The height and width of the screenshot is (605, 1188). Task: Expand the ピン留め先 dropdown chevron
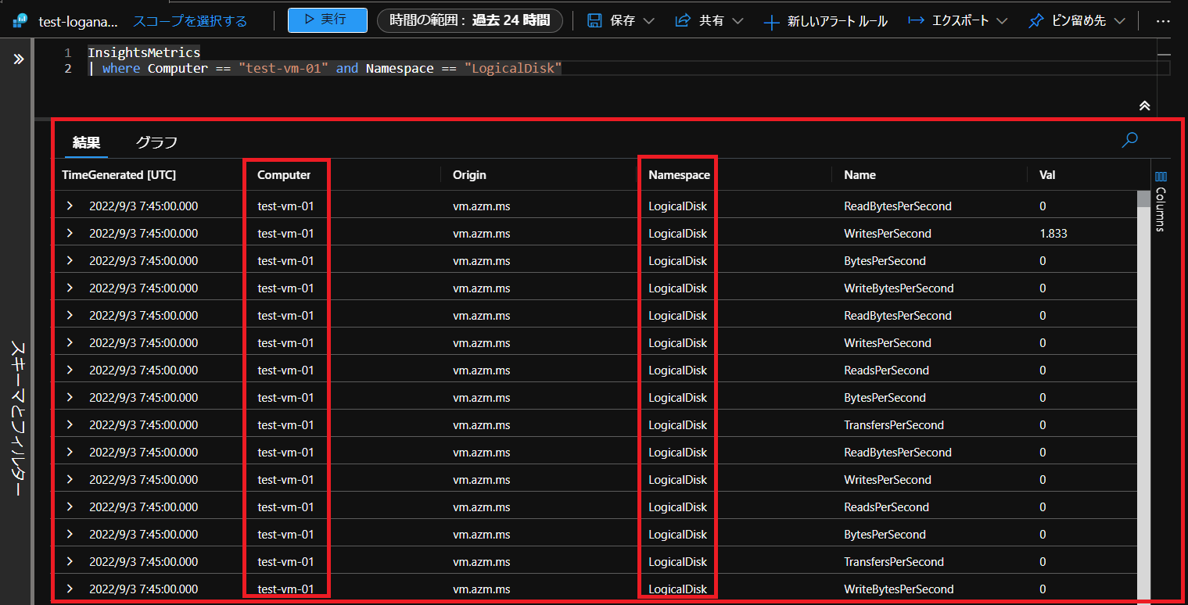coord(1118,21)
